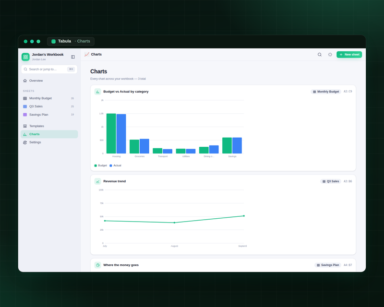Toggle the sidebar collapse icon

tap(73, 57)
